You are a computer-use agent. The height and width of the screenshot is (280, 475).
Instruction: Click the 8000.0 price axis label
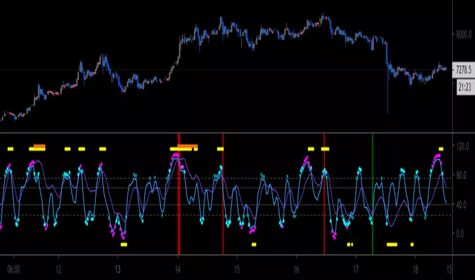[x=464, y=34]
